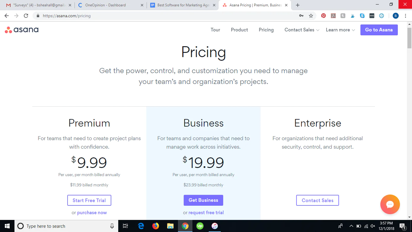
Task: Click the Pinterest extension icon
Action: coord(323,16)
